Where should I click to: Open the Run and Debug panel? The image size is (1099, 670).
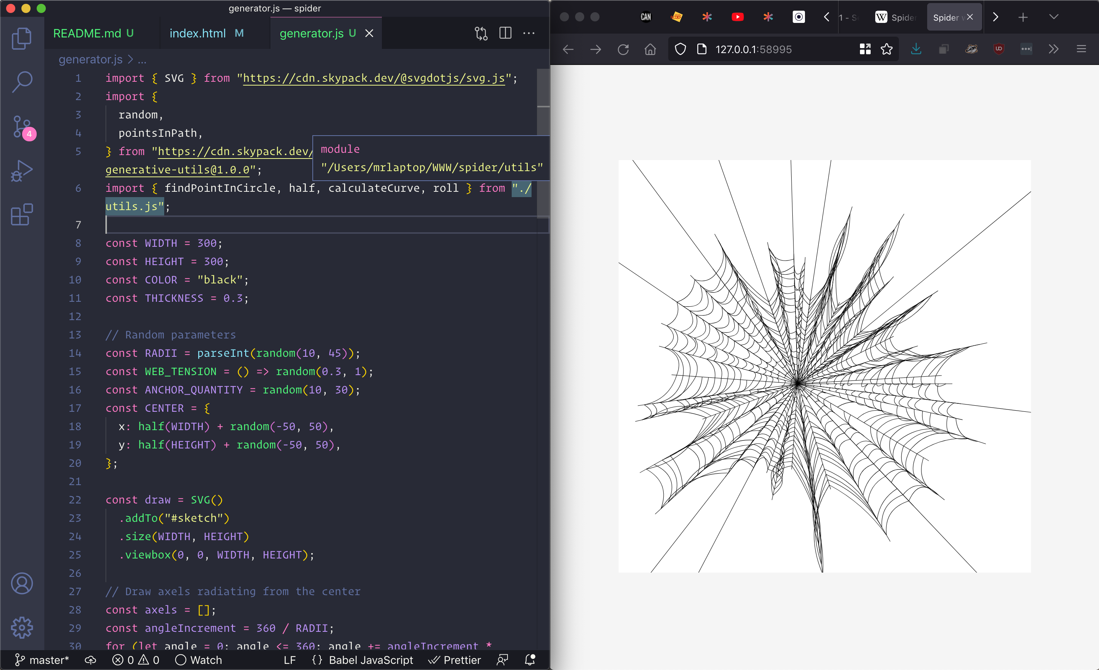tap(21, 171)
